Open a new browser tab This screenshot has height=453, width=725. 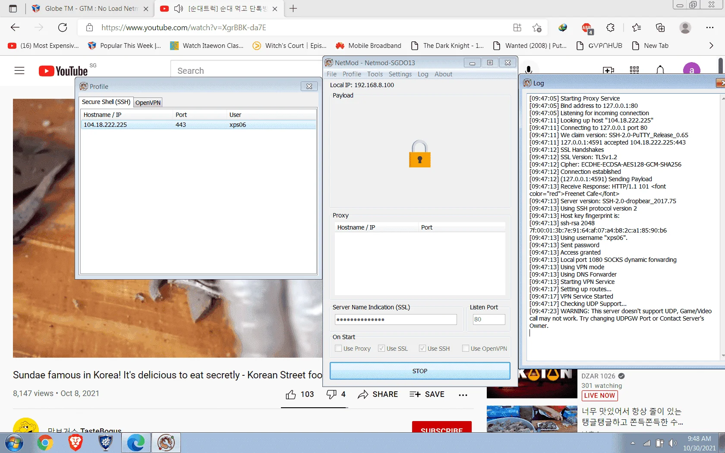point(293,9)
